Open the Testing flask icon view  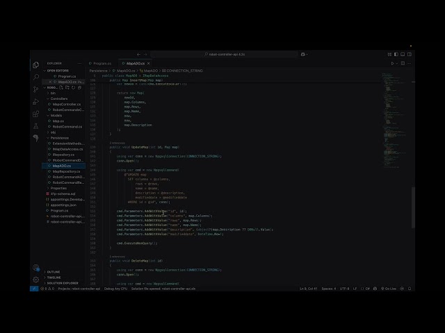(x=36, y=126)
